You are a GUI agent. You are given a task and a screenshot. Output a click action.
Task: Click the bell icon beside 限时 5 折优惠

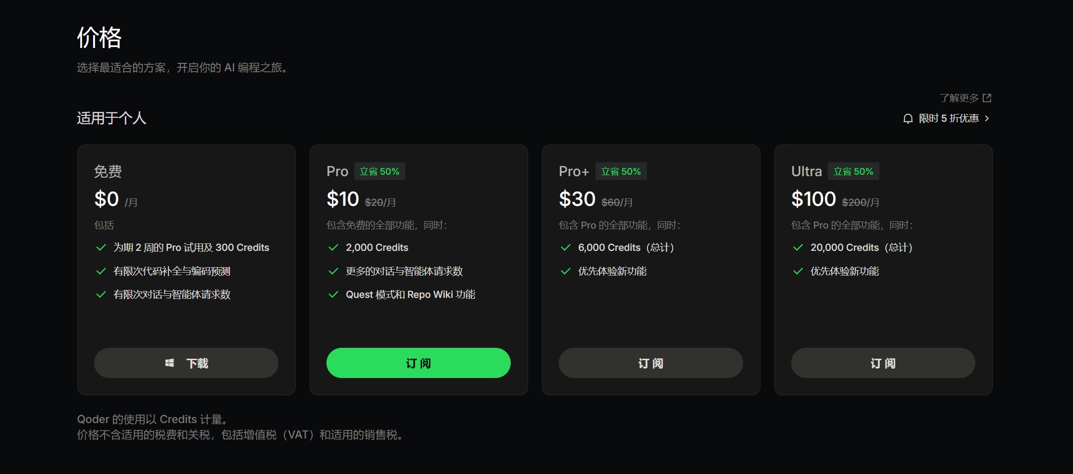point(908,119)
